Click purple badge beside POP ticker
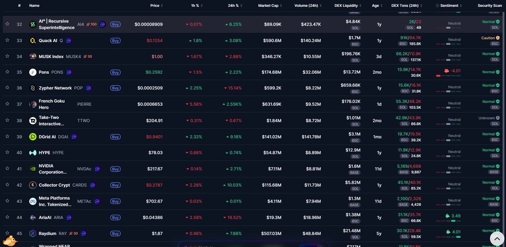The height and width of the screenshot is (247, 506). pyautogui.click(x=89, y=88)
